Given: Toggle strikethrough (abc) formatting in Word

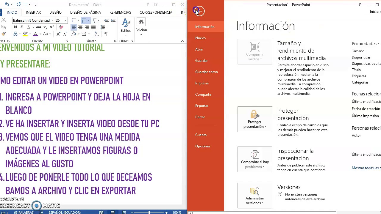Looking at the screenshot, I should [39, 27].
